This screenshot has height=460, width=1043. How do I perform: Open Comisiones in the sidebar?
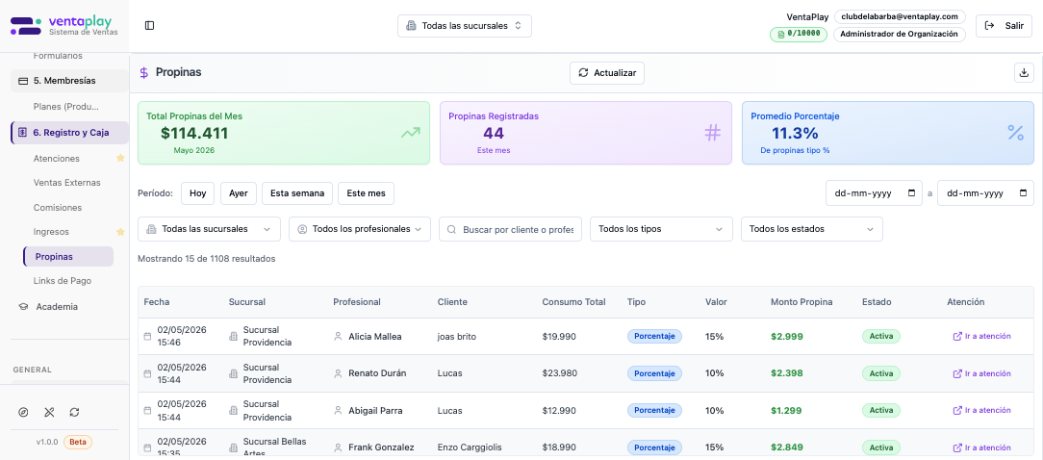click(57, 208)
